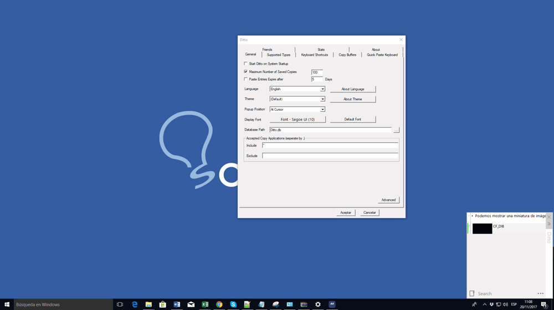Open Microsoft Edge from the taskbar

coord(135,304)
